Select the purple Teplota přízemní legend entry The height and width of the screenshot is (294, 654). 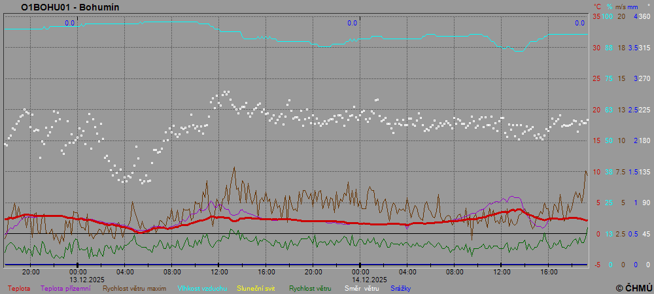tap(66, 288)
